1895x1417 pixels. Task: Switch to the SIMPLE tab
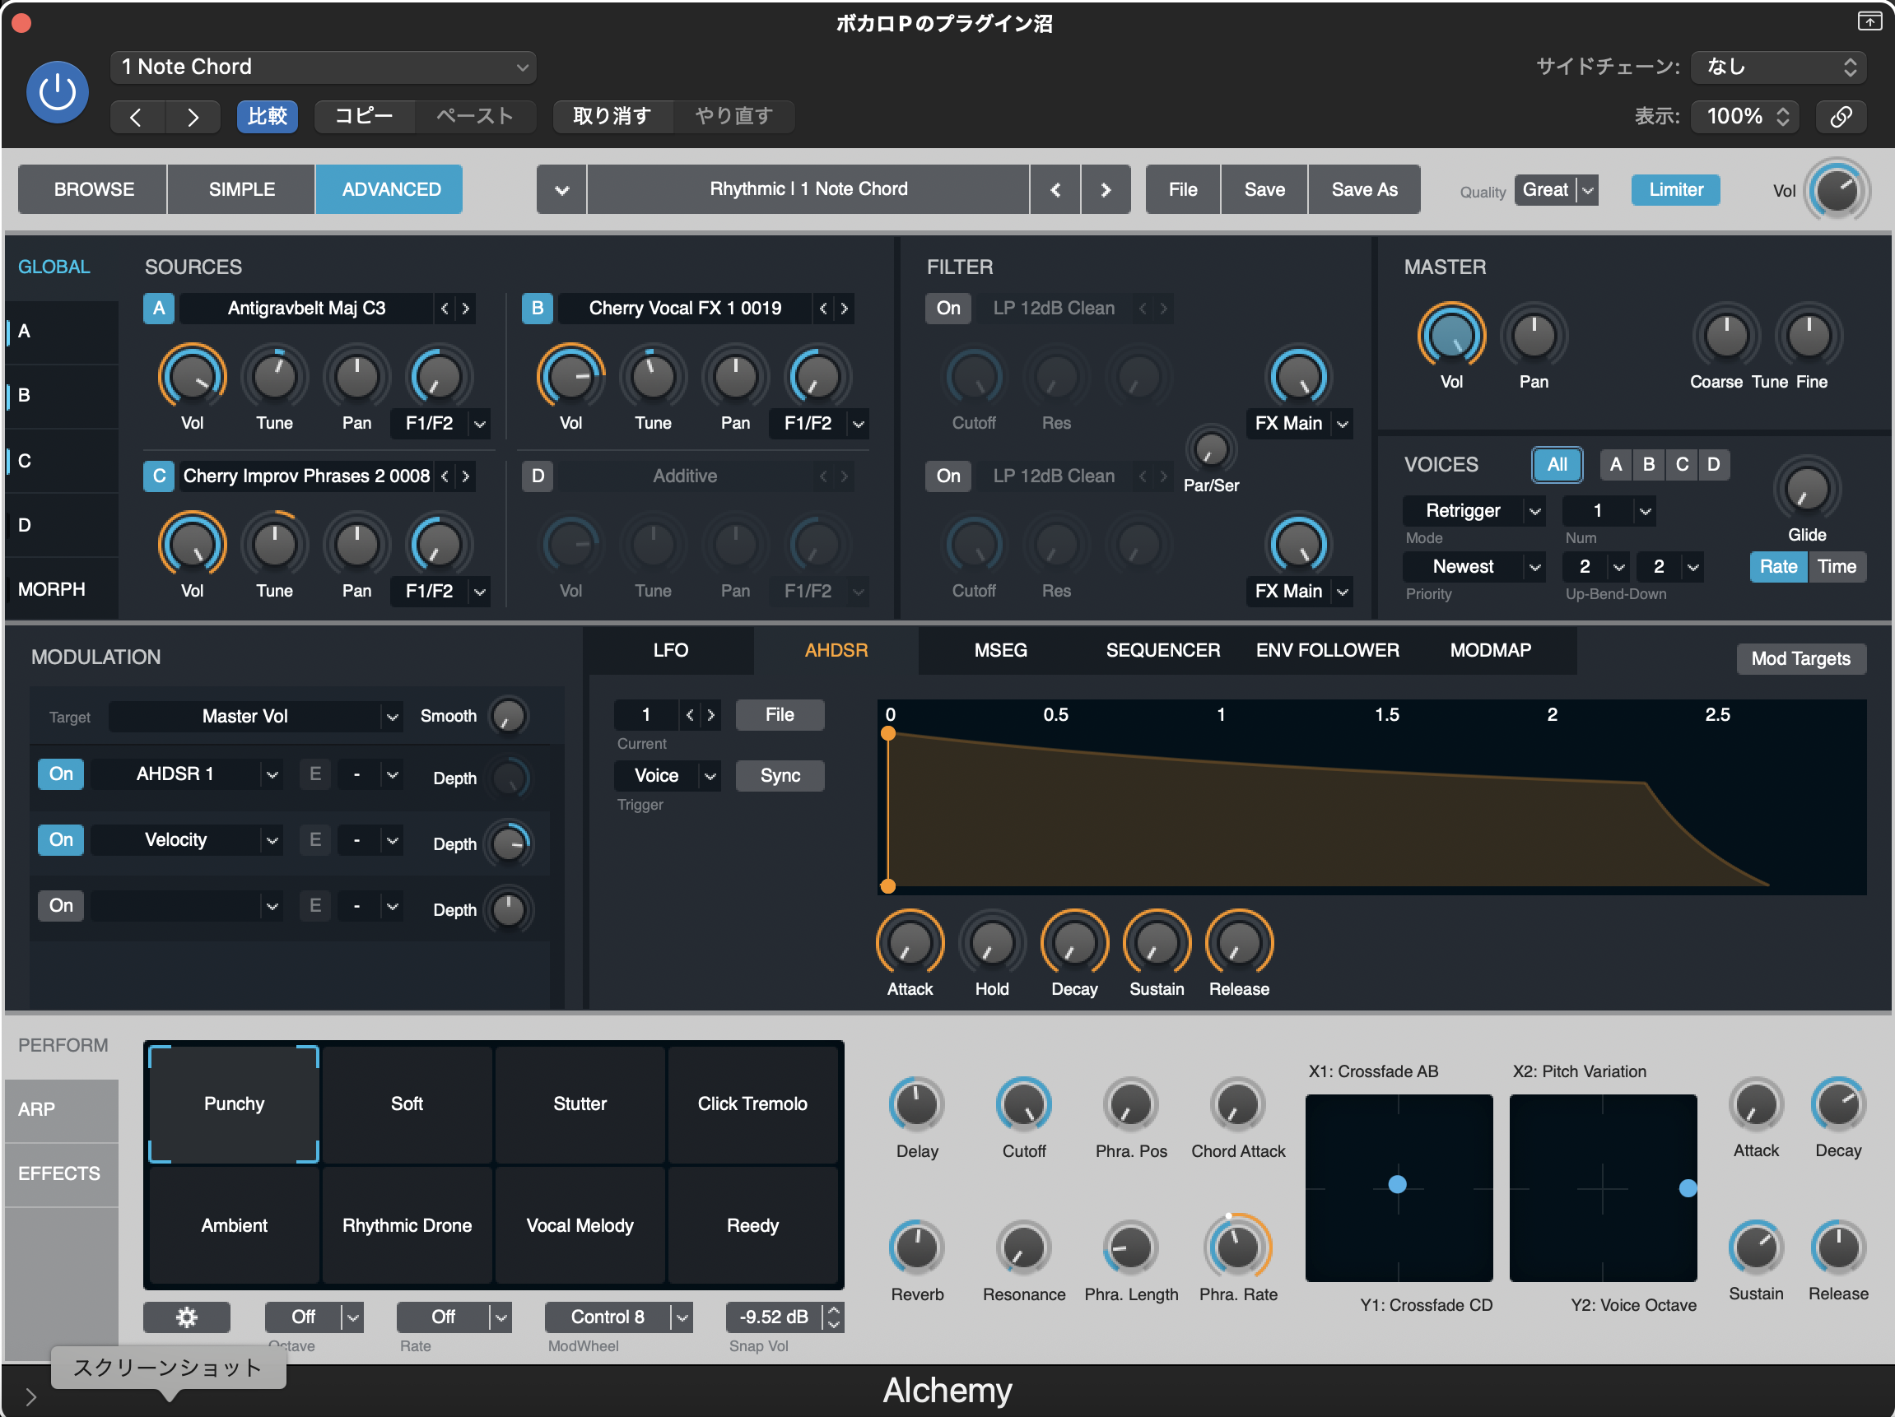coord(241,189)
